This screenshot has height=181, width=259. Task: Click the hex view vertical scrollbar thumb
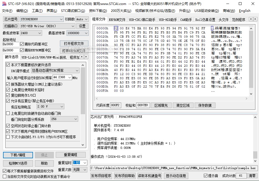(x=251, y=59)
